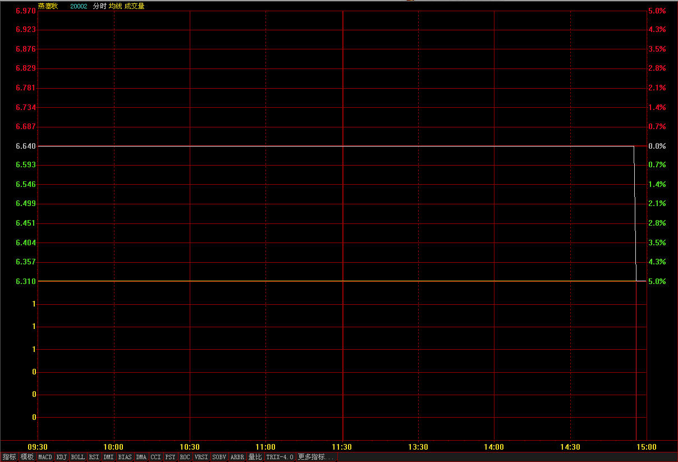Select the SOBV indicator tab

(219, 457)
